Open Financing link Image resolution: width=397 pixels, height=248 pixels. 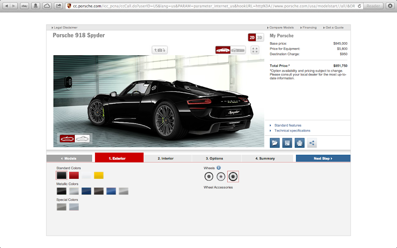(308, 27)
